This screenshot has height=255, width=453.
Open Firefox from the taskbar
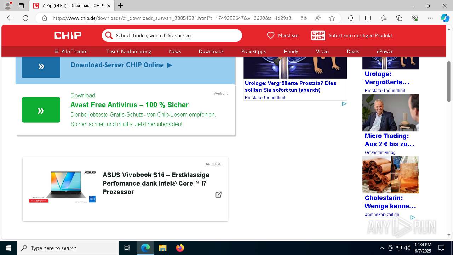point(180,248)
